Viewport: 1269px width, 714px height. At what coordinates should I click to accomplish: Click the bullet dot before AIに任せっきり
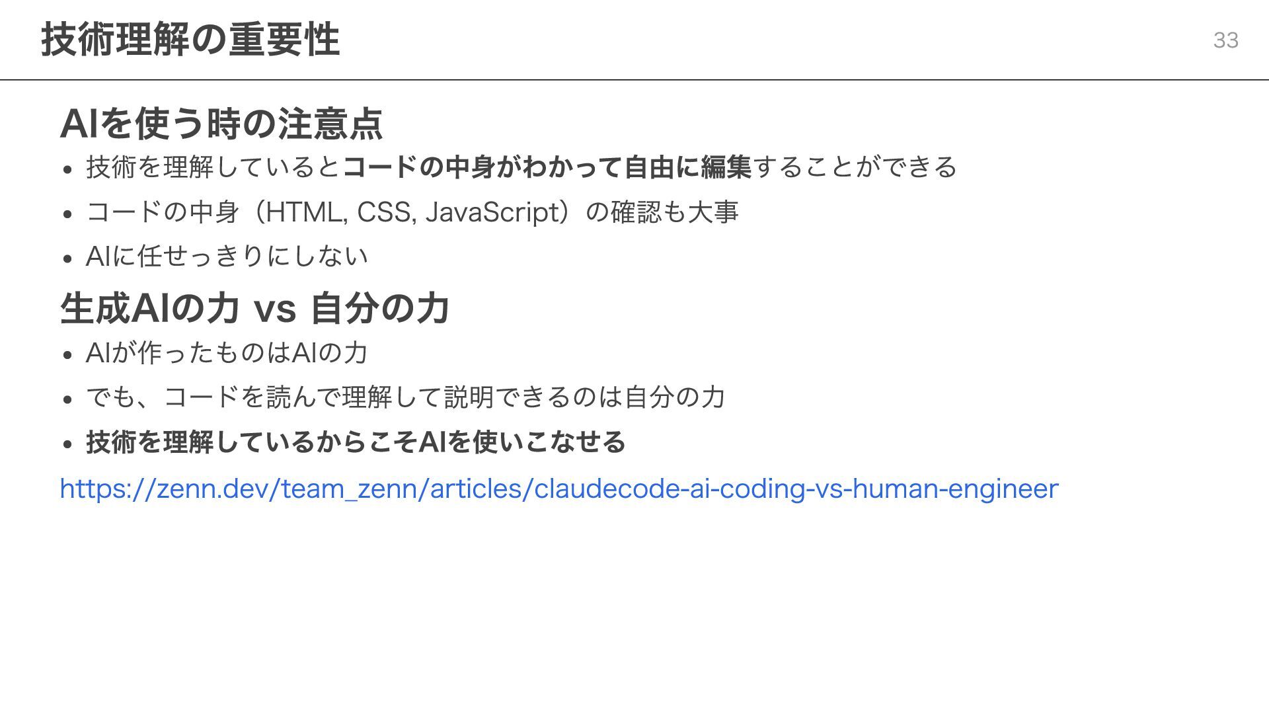point(67,258)
